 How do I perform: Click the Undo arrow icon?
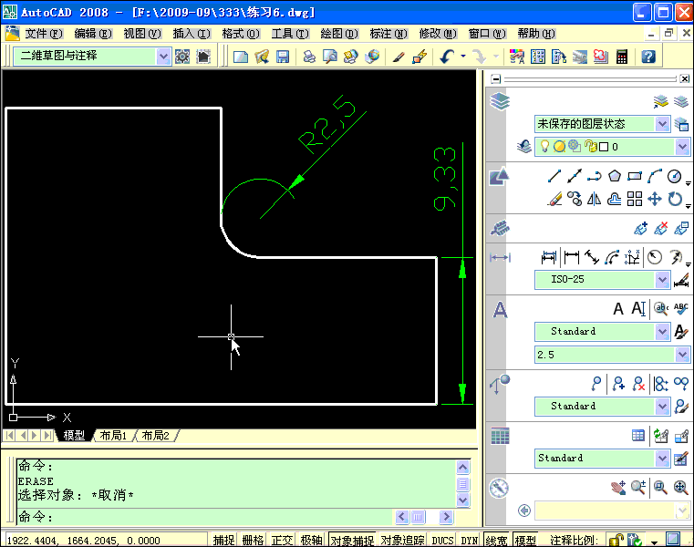(447, 57)
